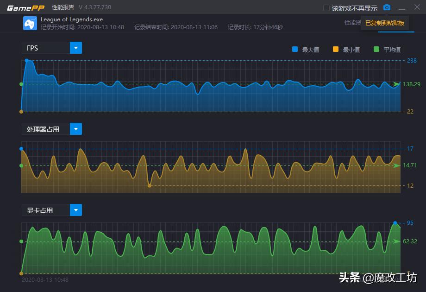Open the 处理器占用 metric dropdown

[x=75, y=128]
